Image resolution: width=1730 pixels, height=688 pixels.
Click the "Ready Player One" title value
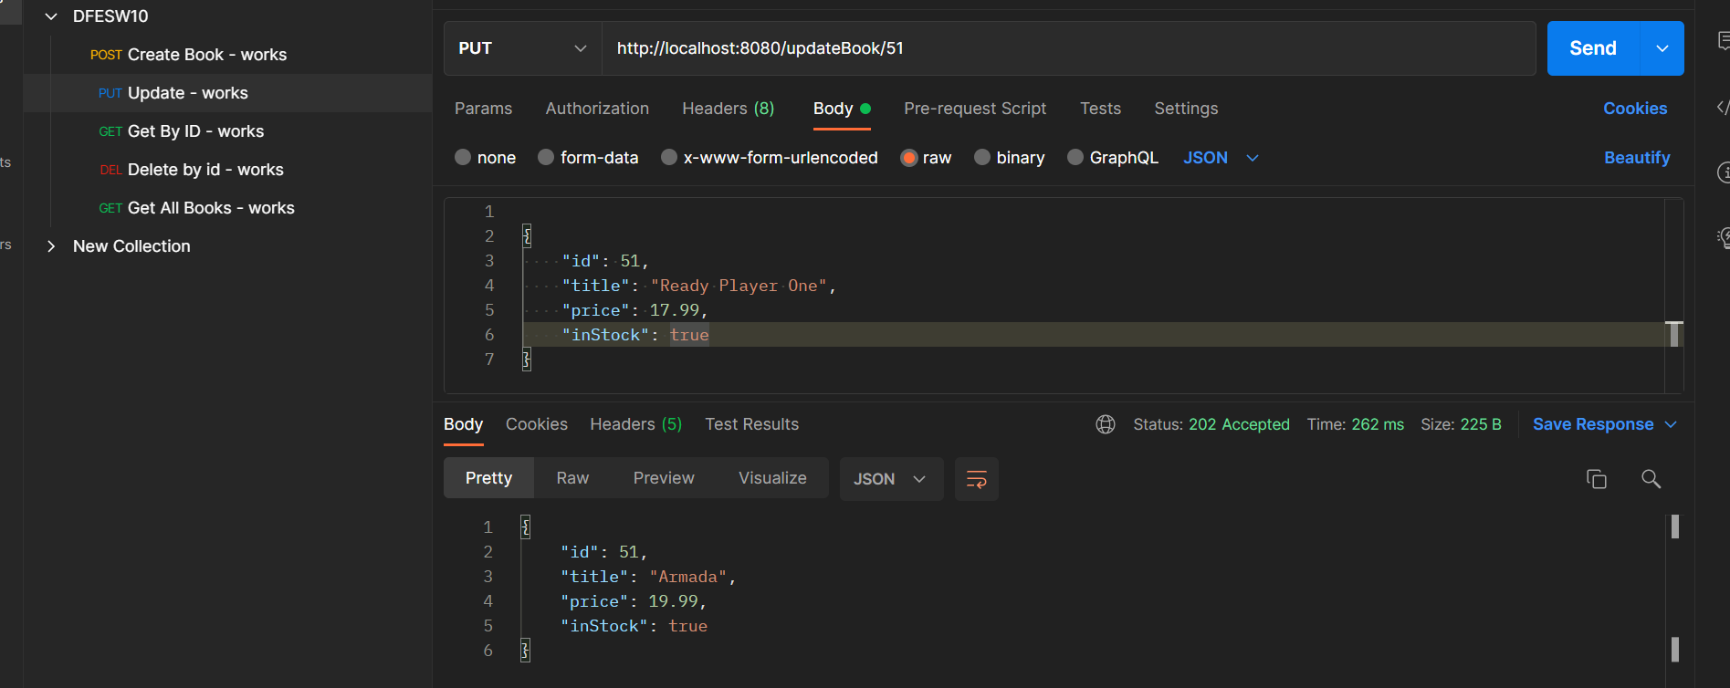pos(739,286)
